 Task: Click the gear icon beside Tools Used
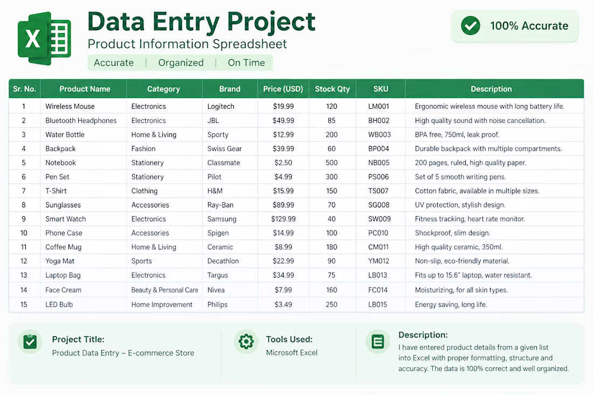(x=246, y=341)
